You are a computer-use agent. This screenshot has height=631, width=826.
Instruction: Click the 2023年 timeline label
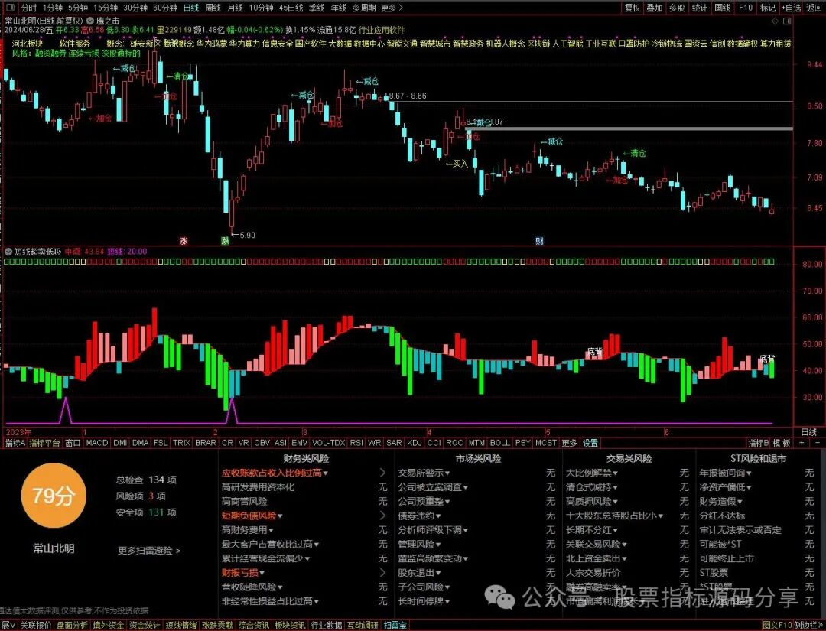pyautogui.click(x=18, y=432)
